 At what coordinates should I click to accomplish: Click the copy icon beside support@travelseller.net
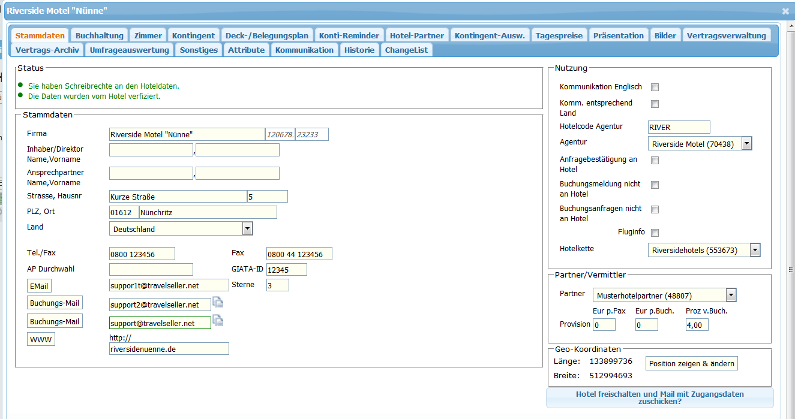tap(218, 321)
